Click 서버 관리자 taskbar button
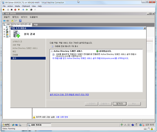Viewport: 157px width, 132px height. (x=39, y=125)
